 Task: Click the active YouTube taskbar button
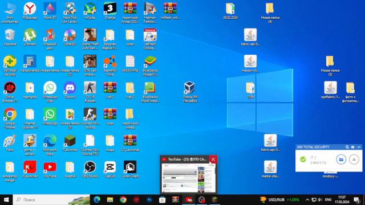(189, 200)
